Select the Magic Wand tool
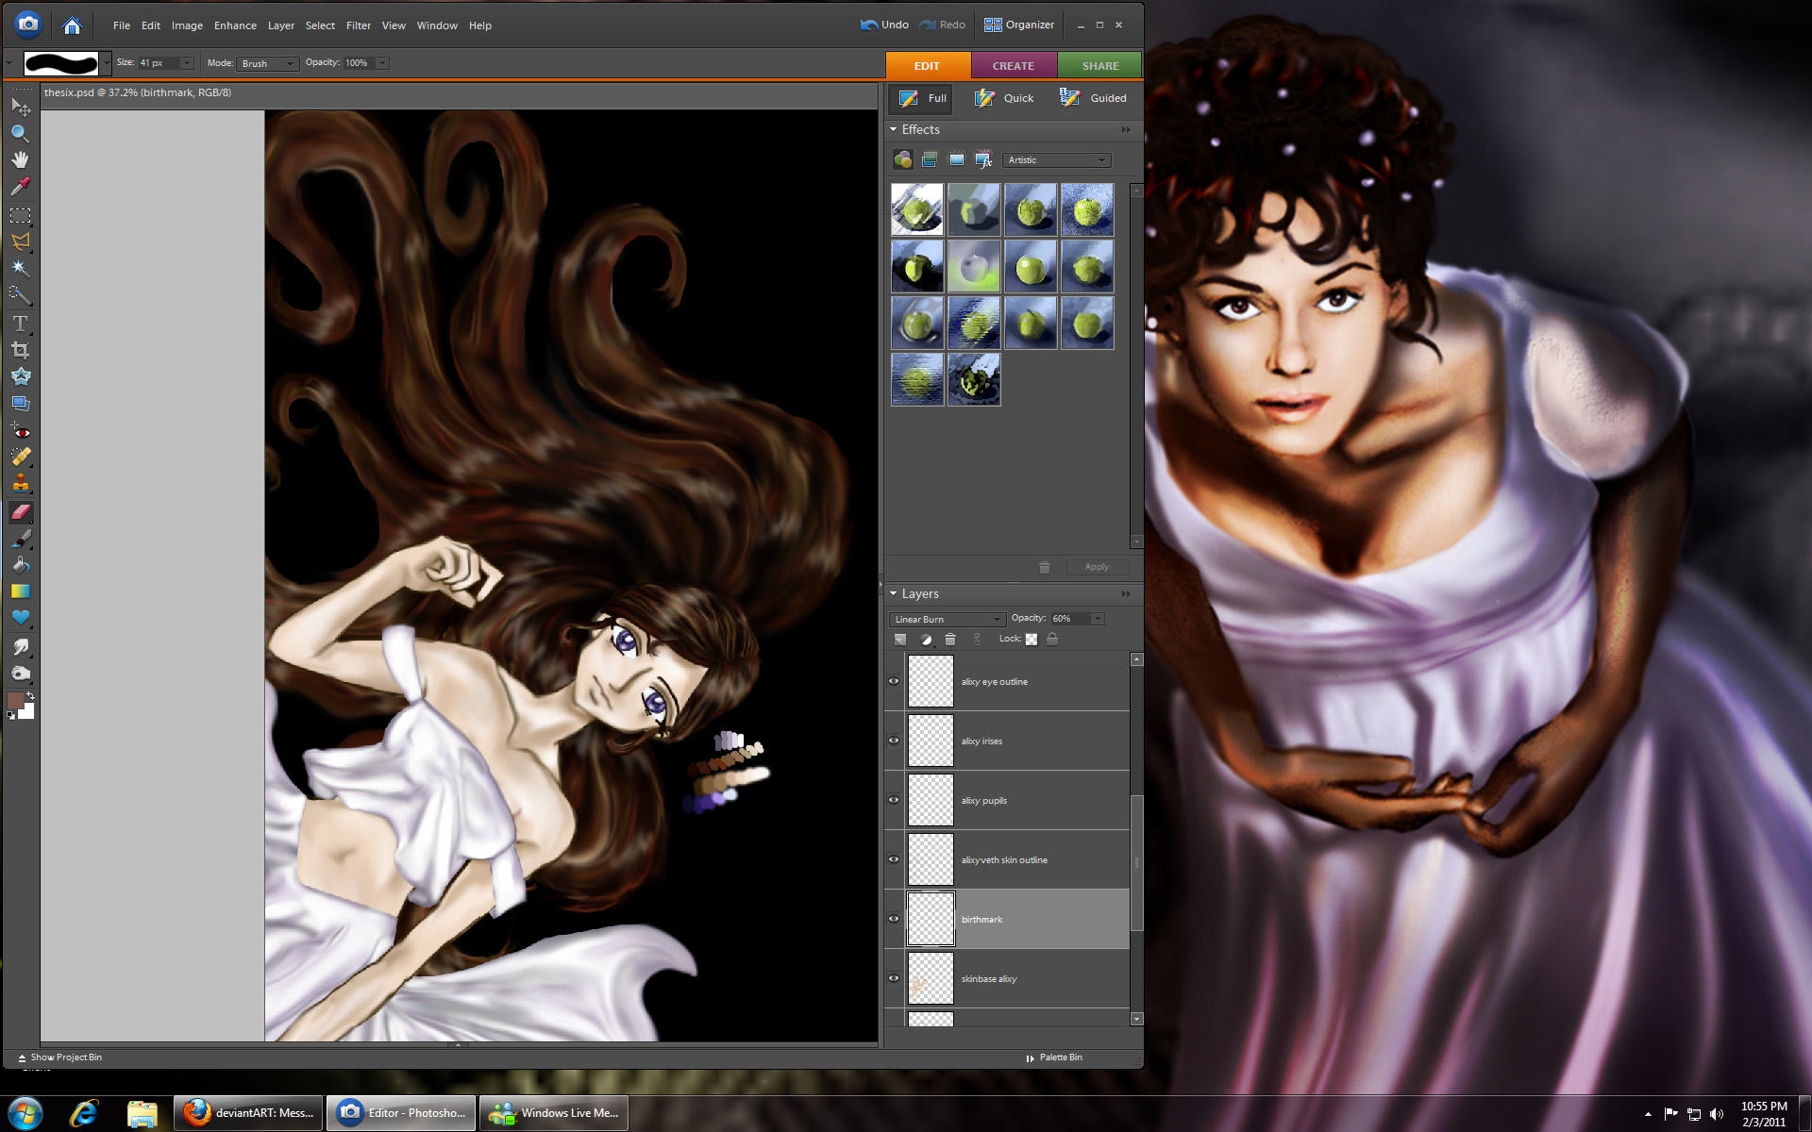 point(21,269)
